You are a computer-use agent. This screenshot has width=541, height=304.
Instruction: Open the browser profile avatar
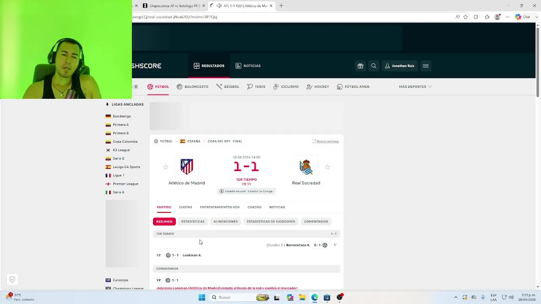click(497, 17)
